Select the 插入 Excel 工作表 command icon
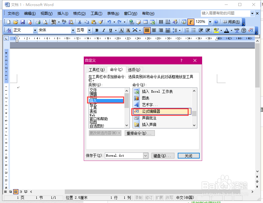 point(136,91)
